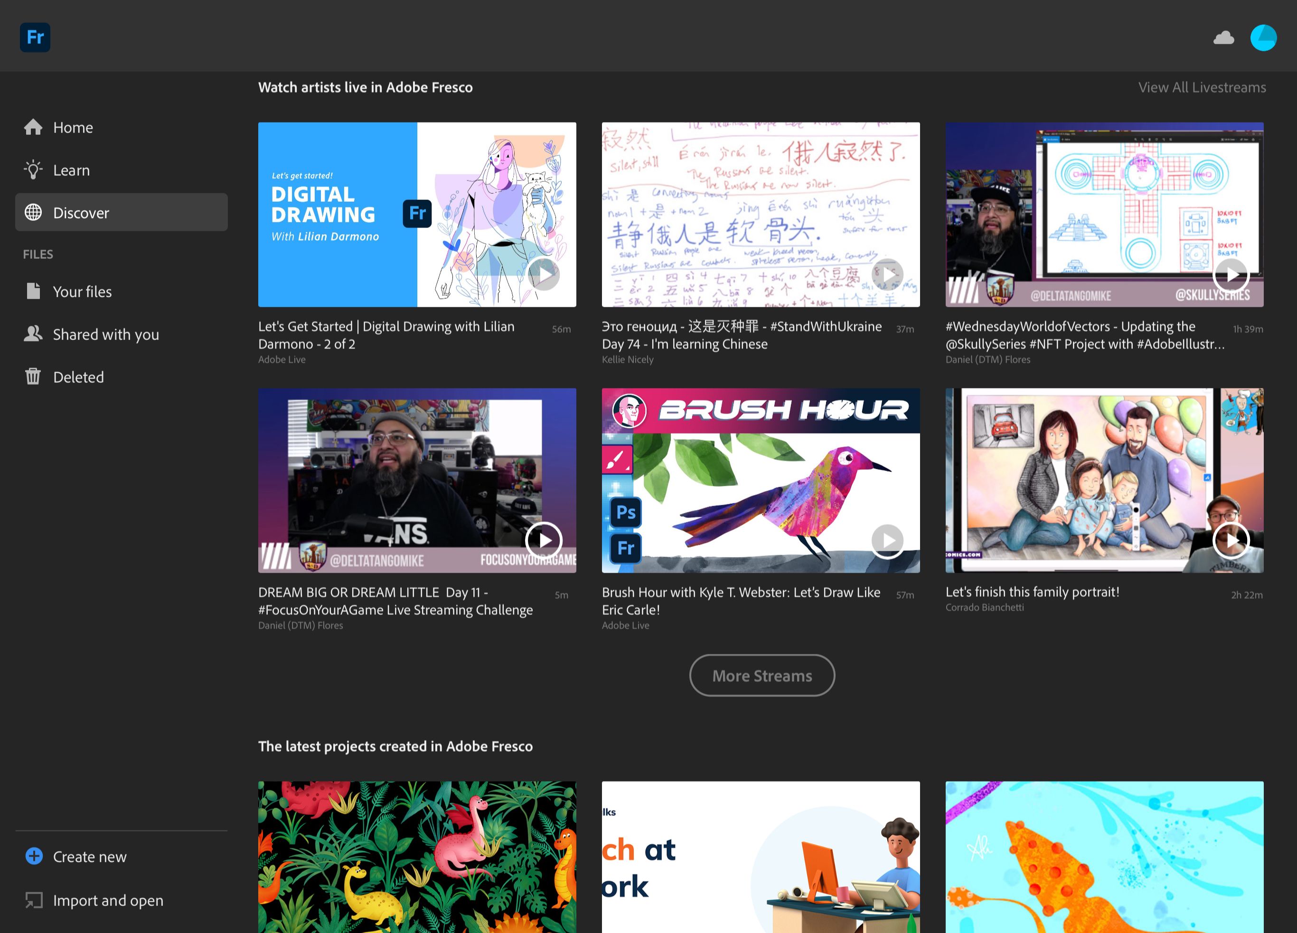Open #WednesdayWorldofVectors stream title
This screenshot has width=1297, height=933.
(x=1085, y=335)
